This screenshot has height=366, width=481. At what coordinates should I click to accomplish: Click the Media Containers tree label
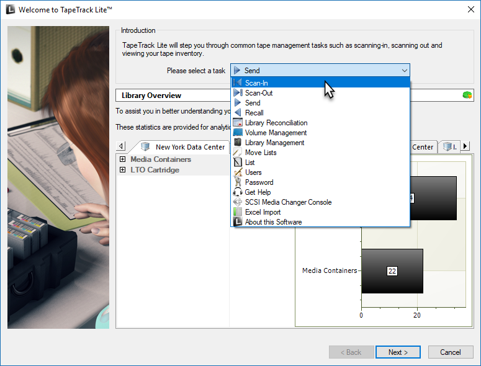pos(161,159)
